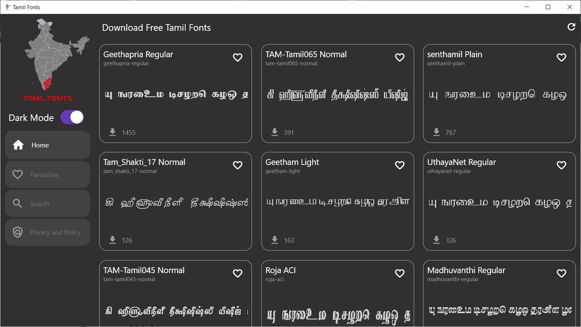581x327 pixels.
Task: Maximize the Tamil Fonts window
Action: (548, 7)
